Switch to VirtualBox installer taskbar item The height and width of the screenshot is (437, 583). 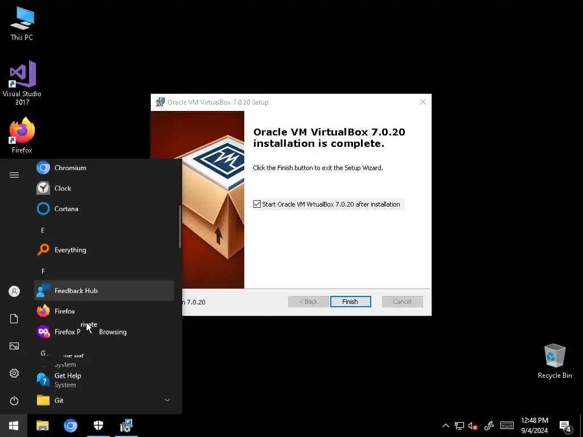click(126, 426)
